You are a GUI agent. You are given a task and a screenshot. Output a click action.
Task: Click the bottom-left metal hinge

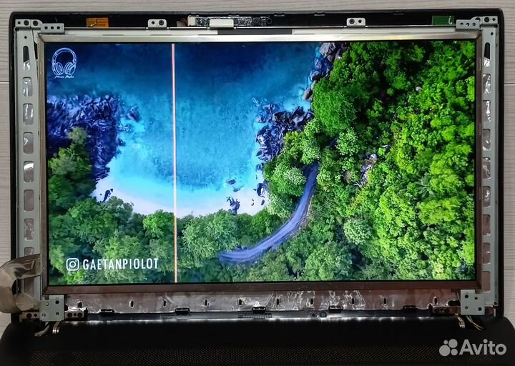(51, 307)
